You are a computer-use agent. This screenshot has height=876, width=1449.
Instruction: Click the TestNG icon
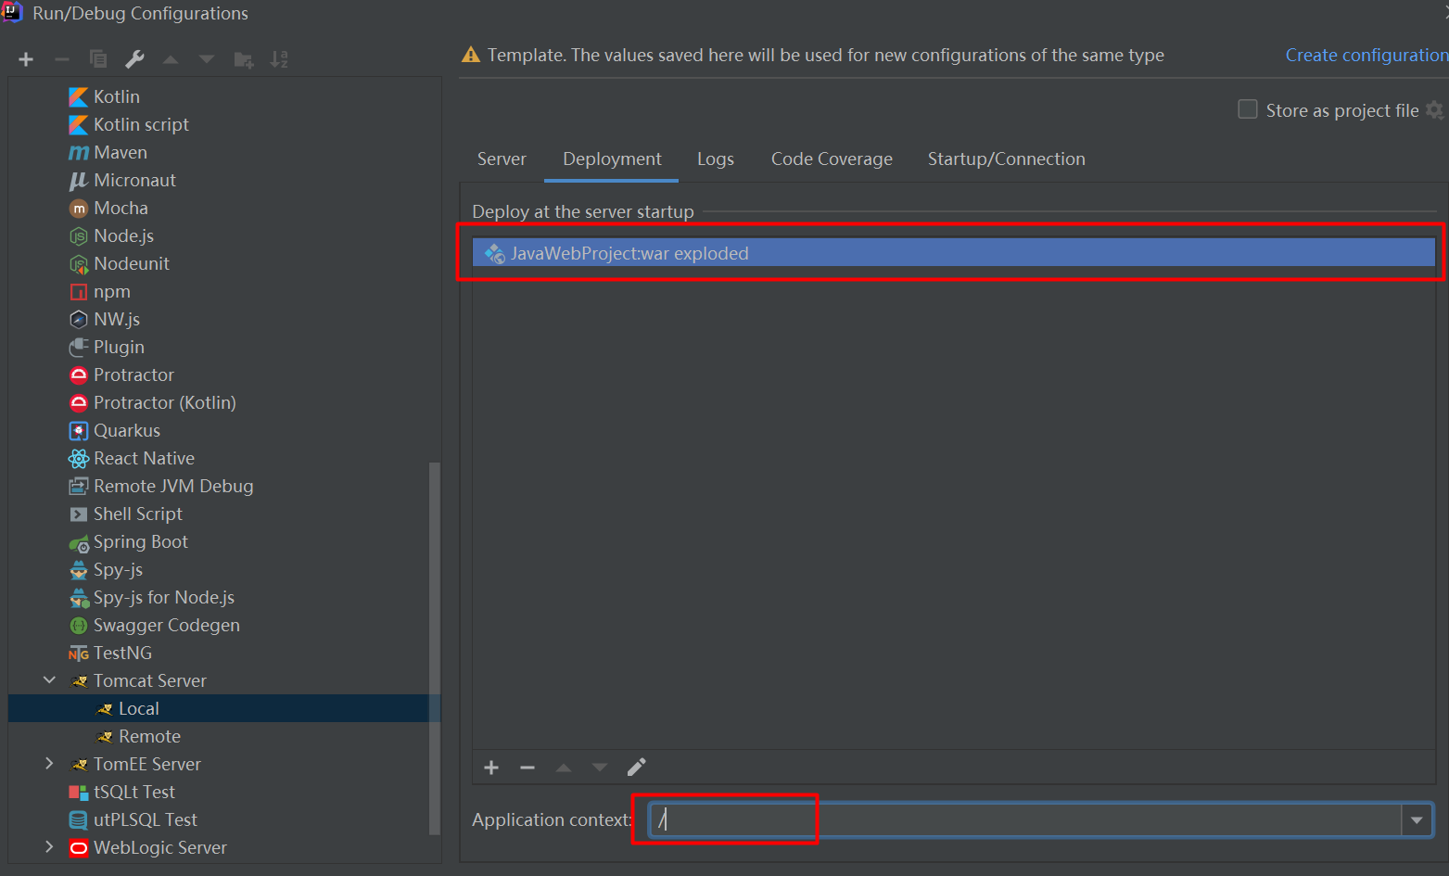79,654
